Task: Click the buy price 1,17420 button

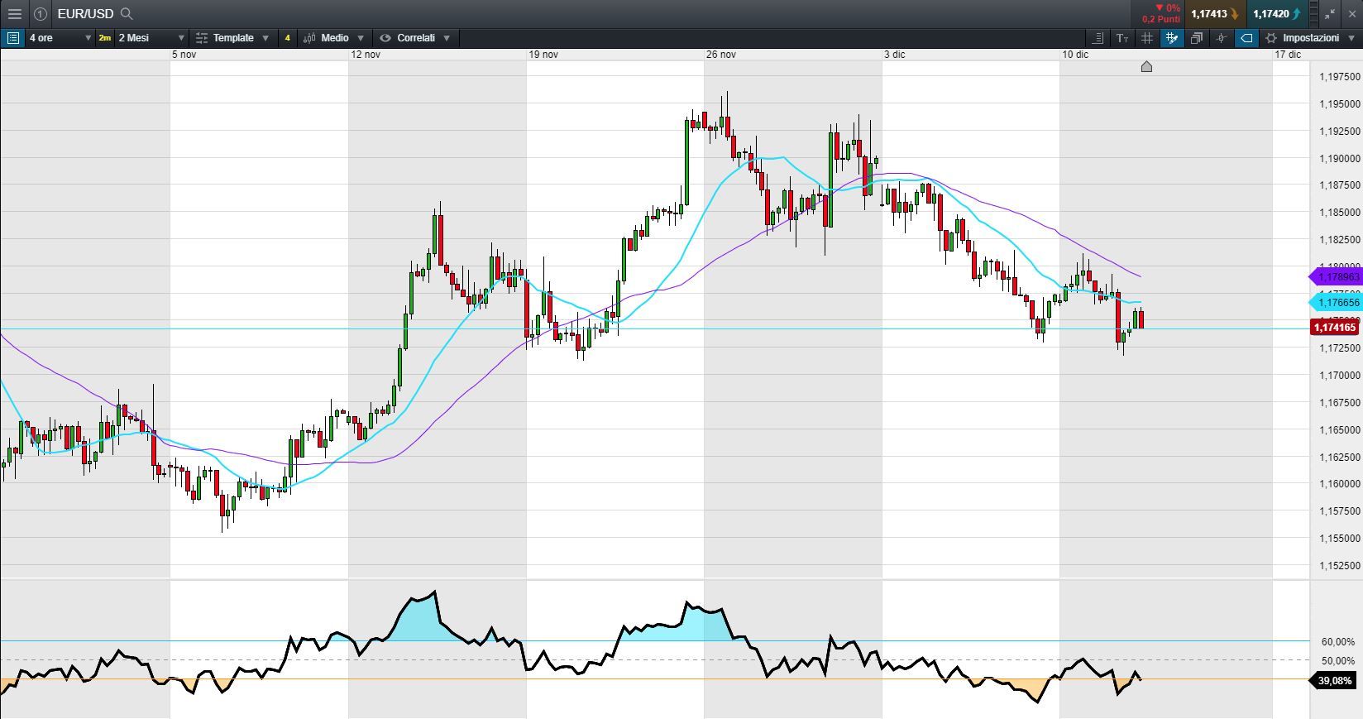Action: tap(1277, 14)
